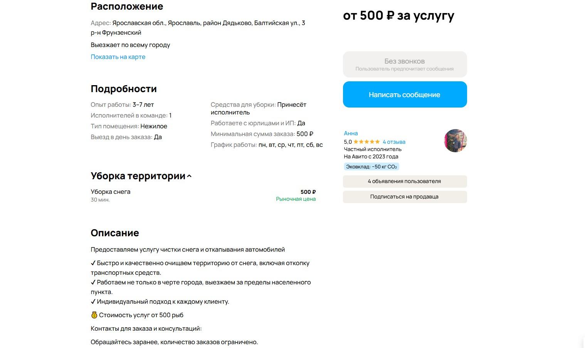The image size is (585, 348).
Task: Open "4 объявления пользователя" listings
Action: click(405, 182)
